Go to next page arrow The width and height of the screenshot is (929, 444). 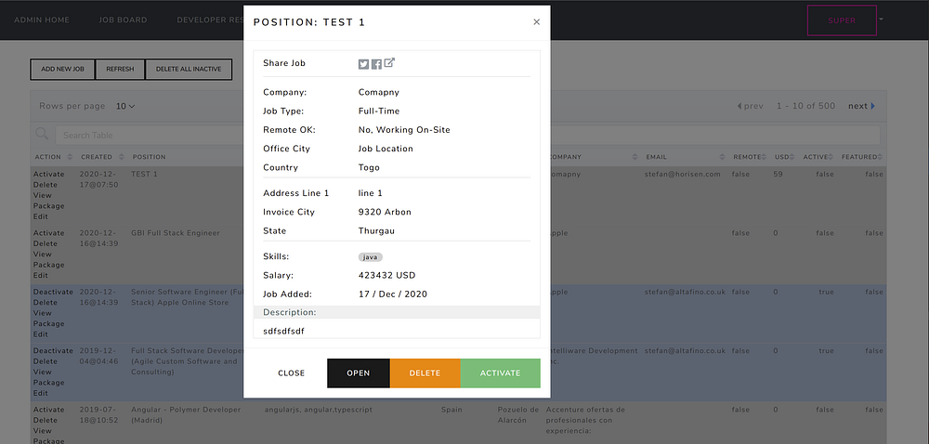click(872, 106)
